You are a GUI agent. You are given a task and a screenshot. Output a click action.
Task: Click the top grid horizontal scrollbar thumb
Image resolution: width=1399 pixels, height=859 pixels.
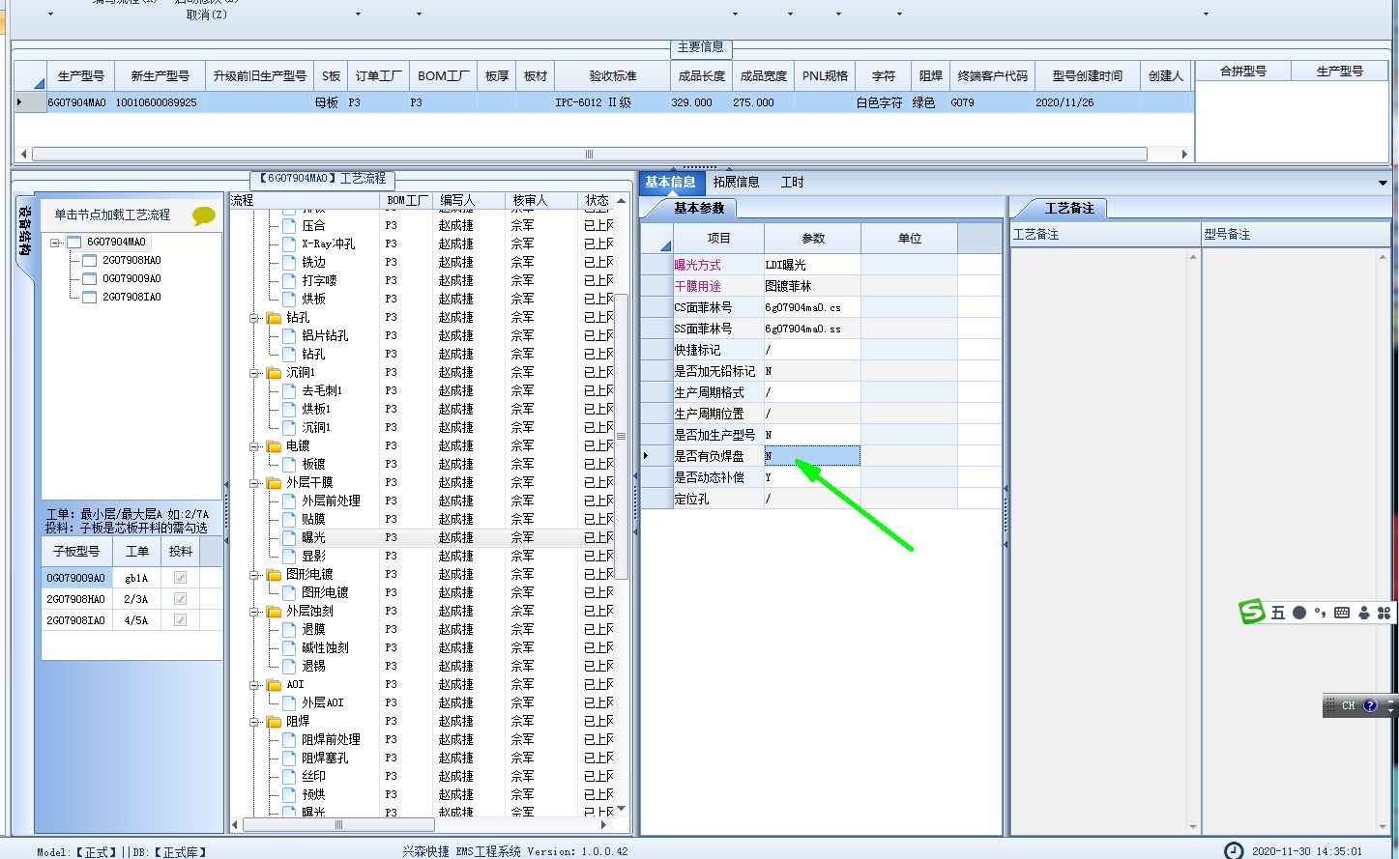tap(590, 154)
